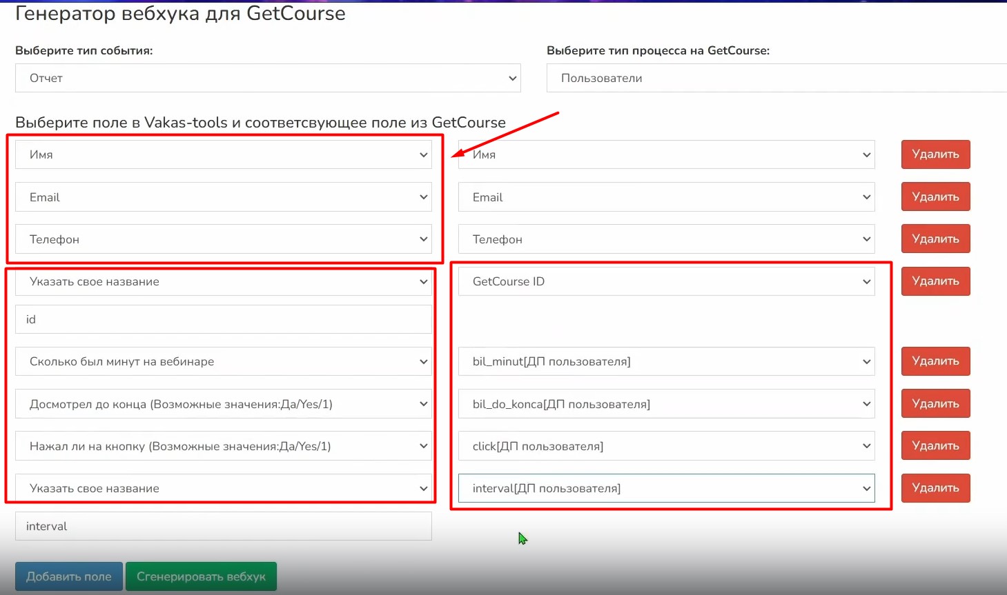
Task: Open the click user field dropdown
Action: (x=666, y=446)
